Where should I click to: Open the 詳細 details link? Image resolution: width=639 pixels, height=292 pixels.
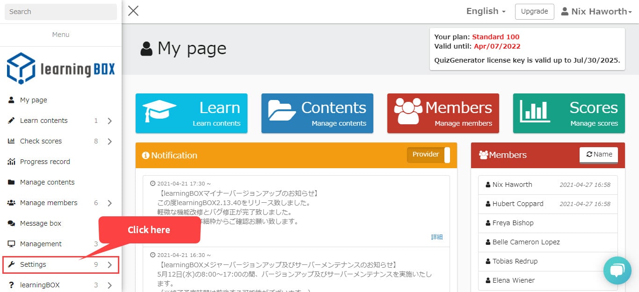click(436, 237)
